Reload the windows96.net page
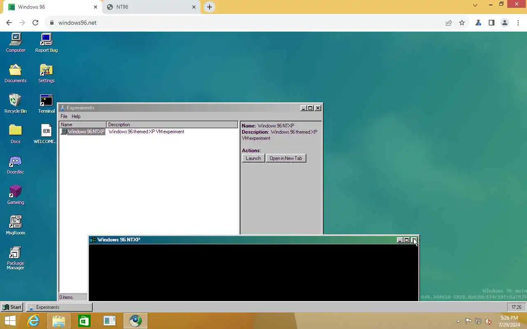Screen dimensions: 527x329 [x=35, y=23]
